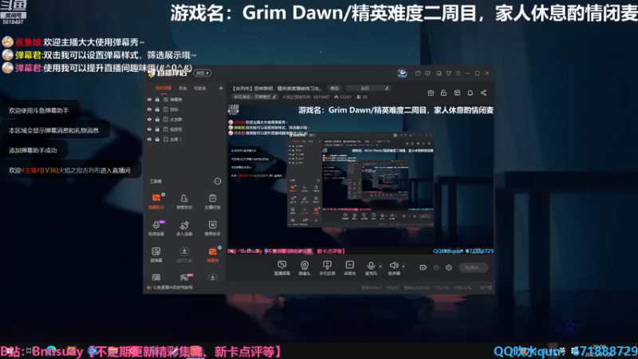This screenshot has height=359, width=638.
Task: Toggle visibility of the 目标 source
Action: click(x=149, y=109)
